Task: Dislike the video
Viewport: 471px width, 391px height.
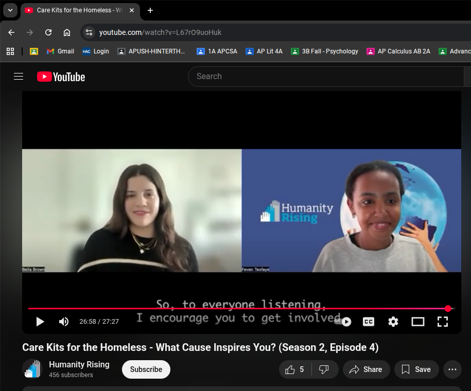Action: [x=324, y=369]
